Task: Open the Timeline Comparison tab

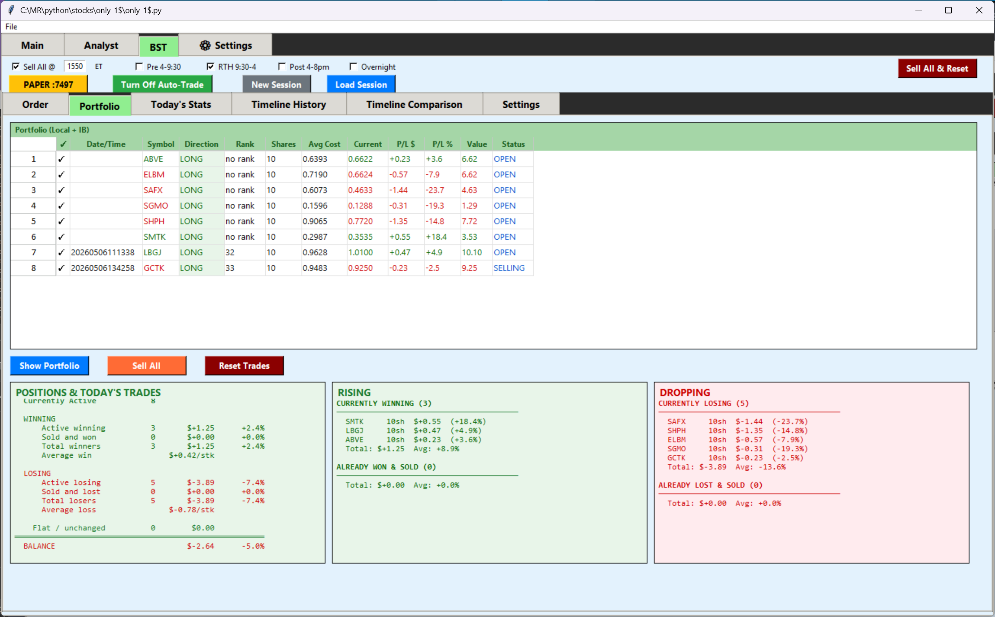Action: point(414,105)
